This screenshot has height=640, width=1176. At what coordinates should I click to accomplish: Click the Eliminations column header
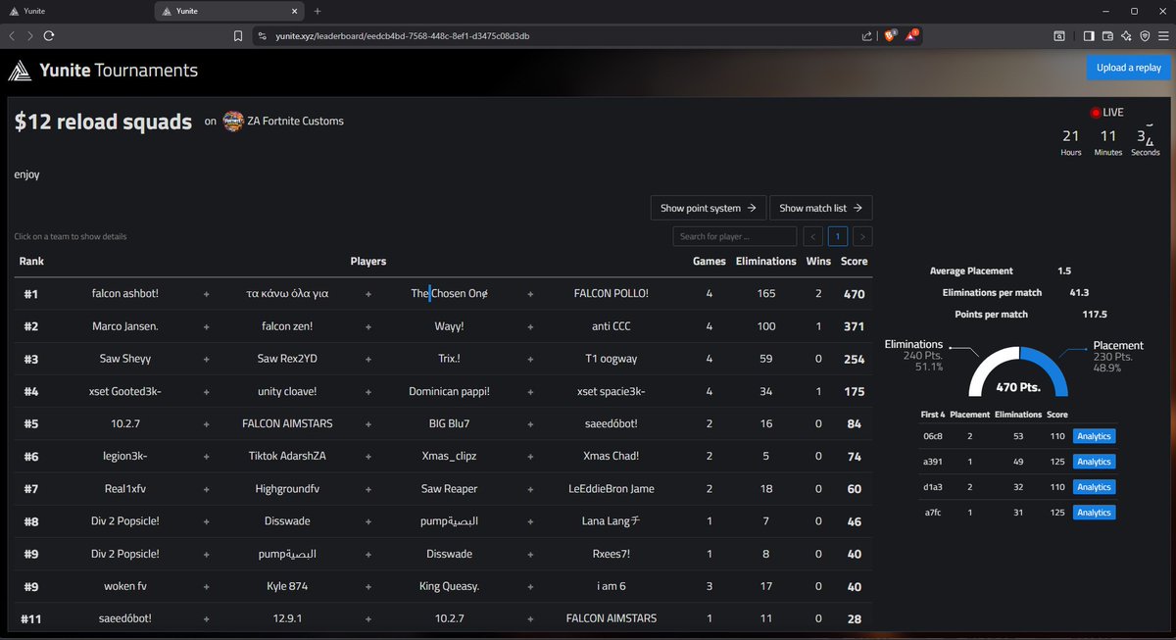coord(766,262)
